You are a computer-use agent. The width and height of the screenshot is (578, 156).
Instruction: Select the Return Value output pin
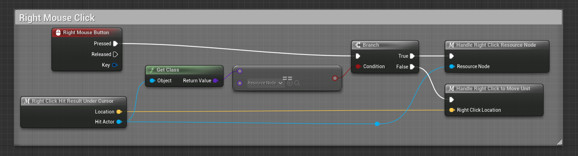(215, 81)
